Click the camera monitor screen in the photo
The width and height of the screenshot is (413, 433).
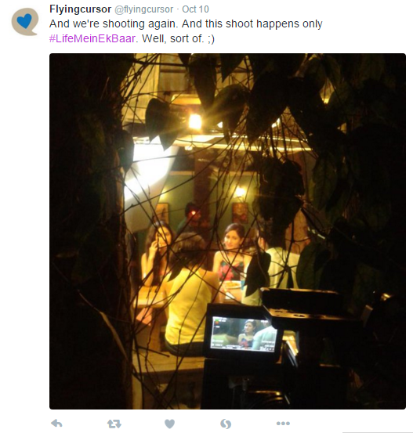click(244, 334)
